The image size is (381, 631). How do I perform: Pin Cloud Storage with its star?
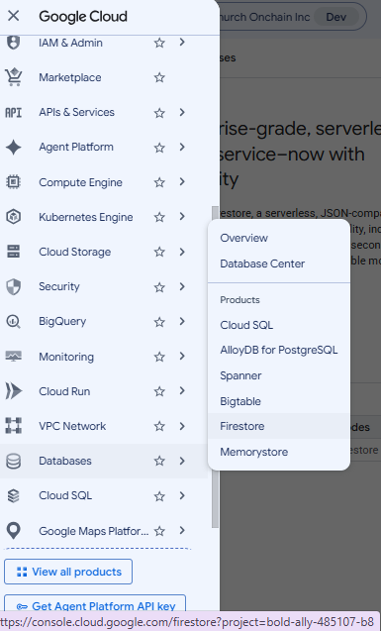pyautogui.click(x=159, y=252)
